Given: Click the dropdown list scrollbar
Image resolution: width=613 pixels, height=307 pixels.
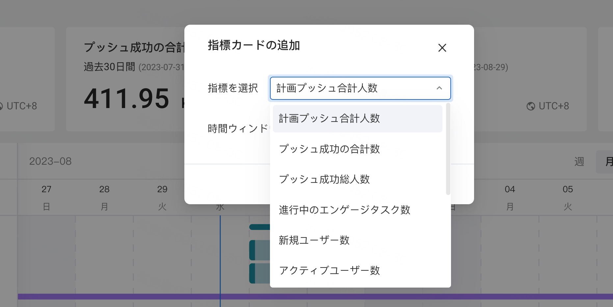Looking at the screenshot, I should (448, 149).
